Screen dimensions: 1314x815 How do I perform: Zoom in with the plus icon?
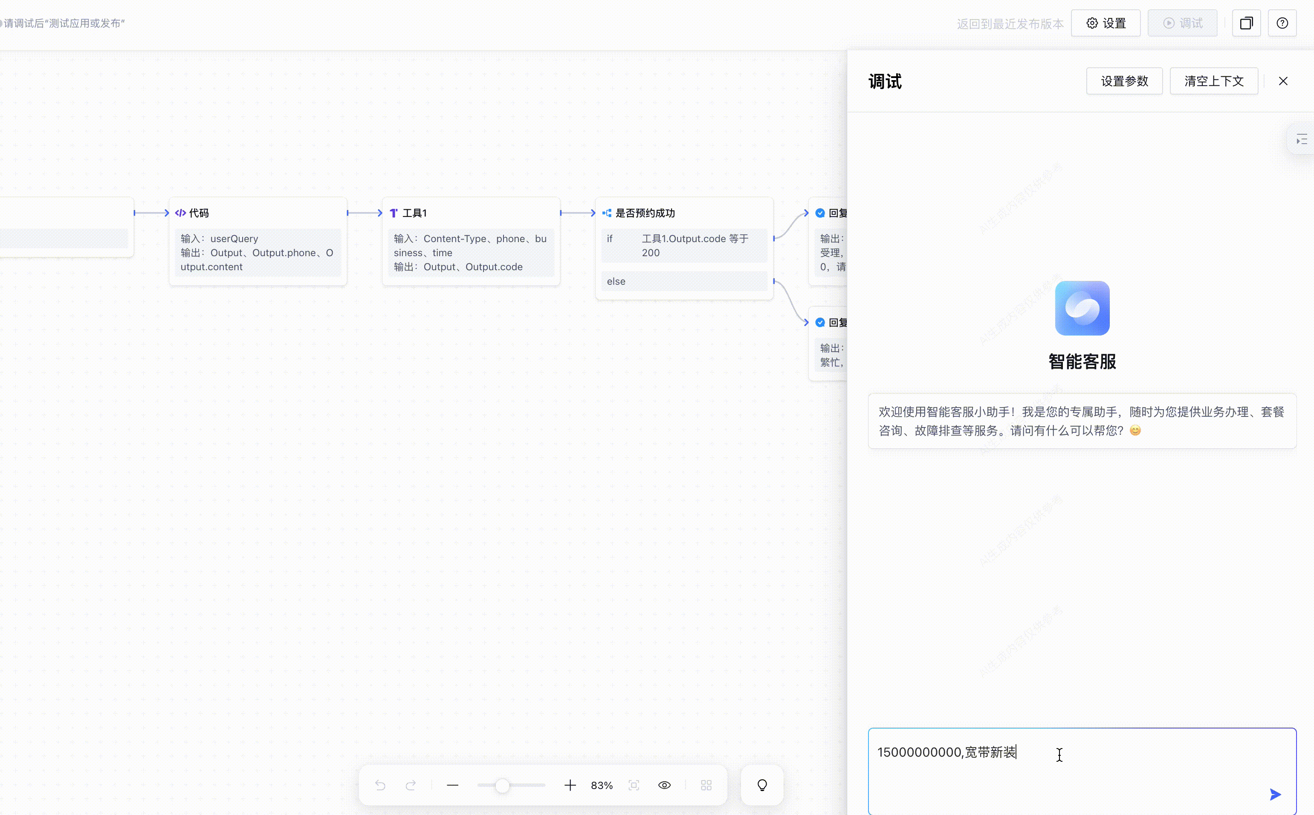click(570, 785)
